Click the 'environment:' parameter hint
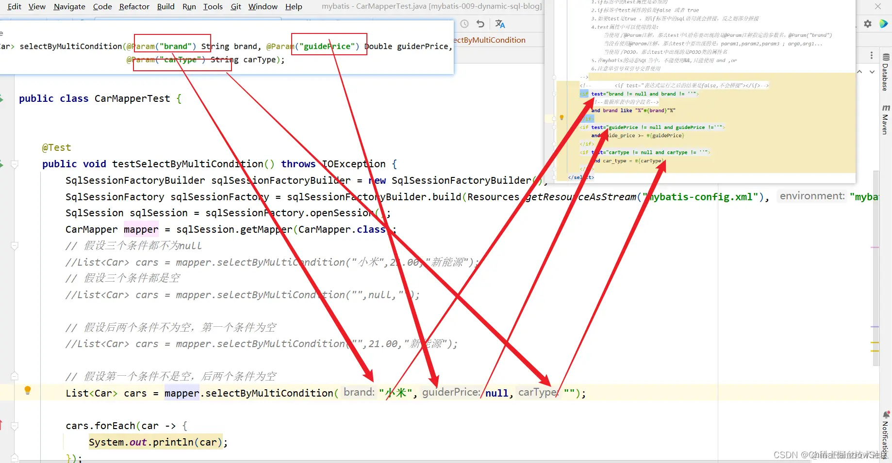The width and height of the screenshot is (892, 463). (x=812, y=196)
